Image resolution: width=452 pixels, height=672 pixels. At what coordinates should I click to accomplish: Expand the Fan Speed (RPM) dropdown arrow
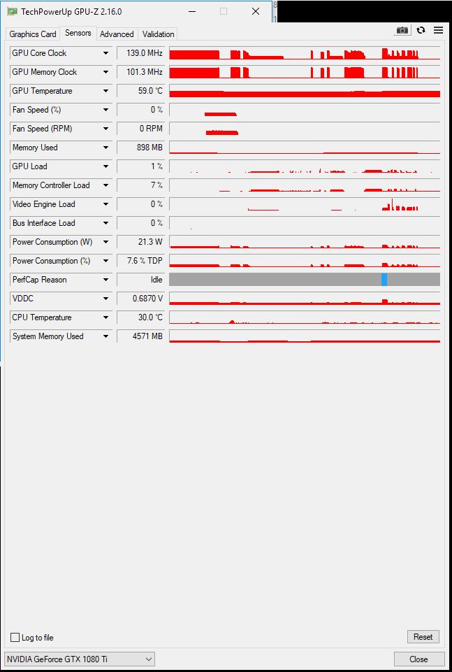[105, 129]
